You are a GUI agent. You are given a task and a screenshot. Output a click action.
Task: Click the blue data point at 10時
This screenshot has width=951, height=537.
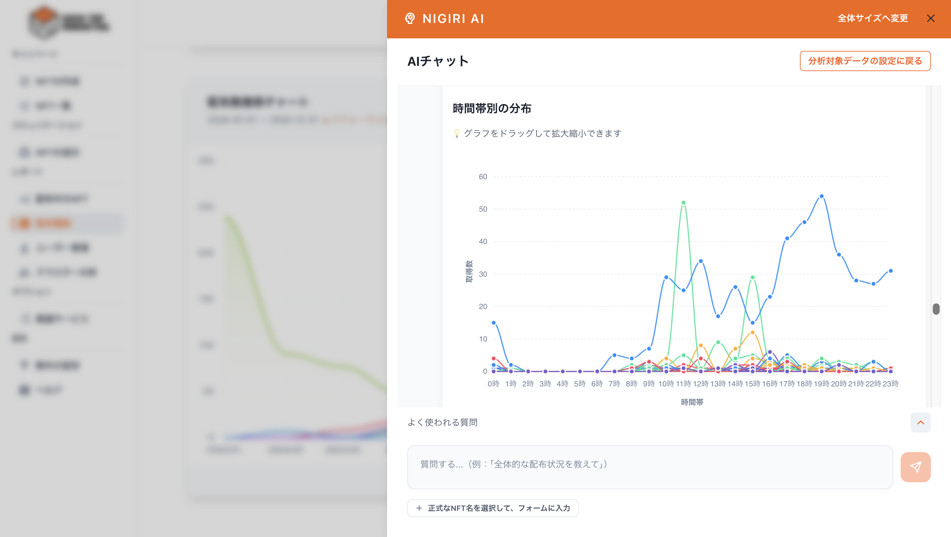[666, 277]
